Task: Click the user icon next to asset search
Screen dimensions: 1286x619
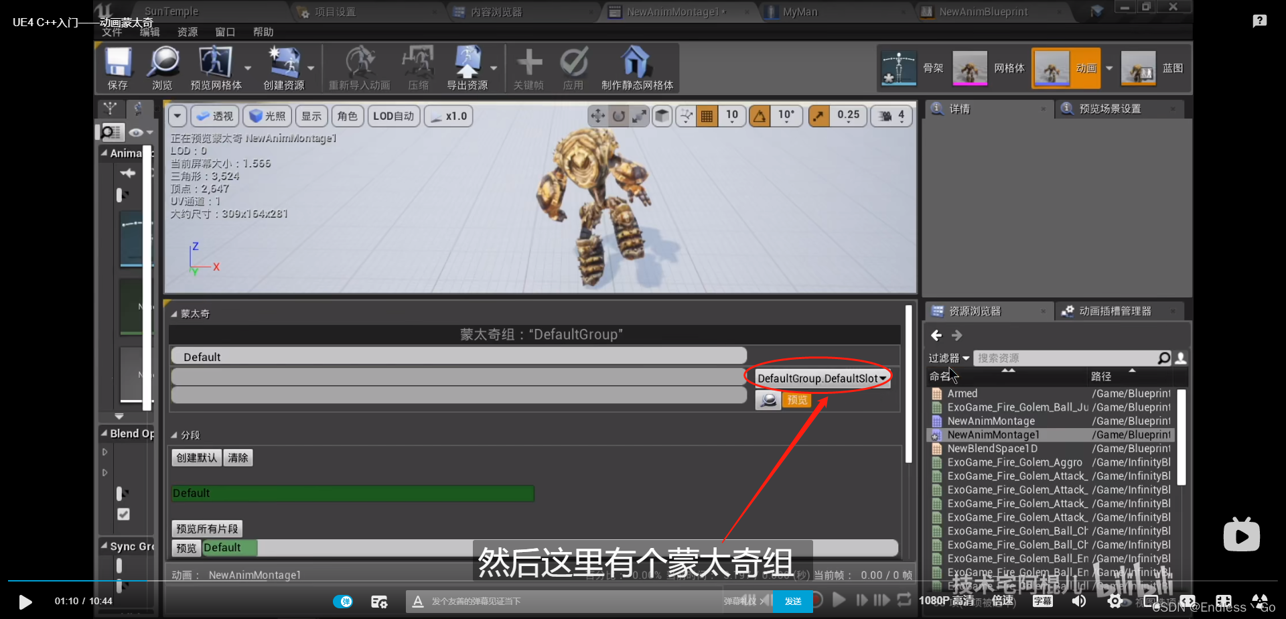Action: coord(1181,358)
